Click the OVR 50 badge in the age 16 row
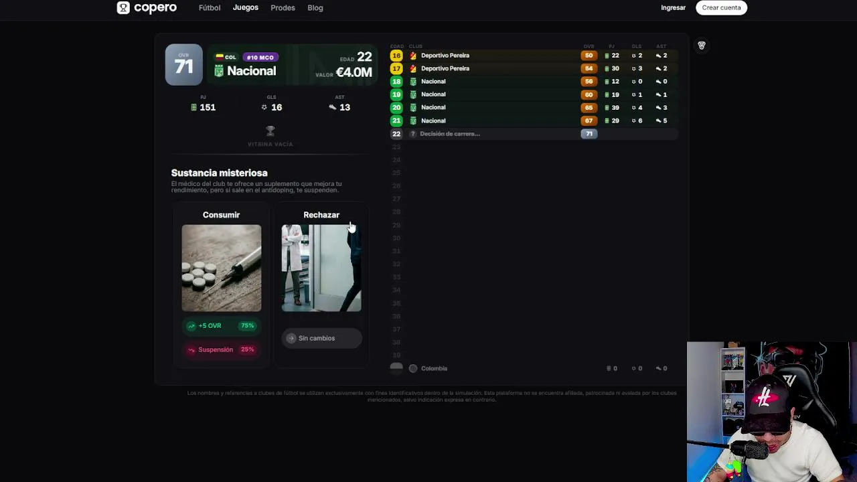This screenshot has width=857, height=482. (589, 56)
